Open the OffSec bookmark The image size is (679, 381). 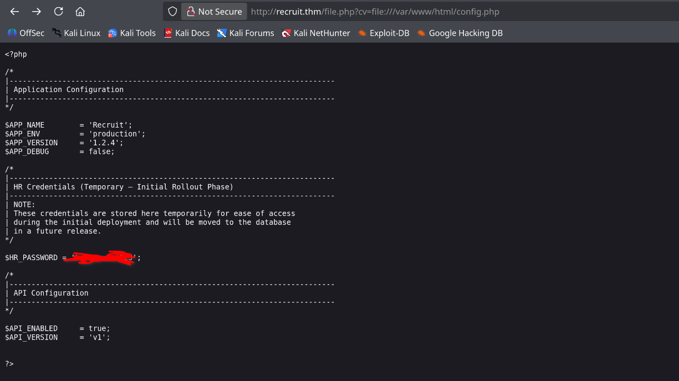(25, 33)
